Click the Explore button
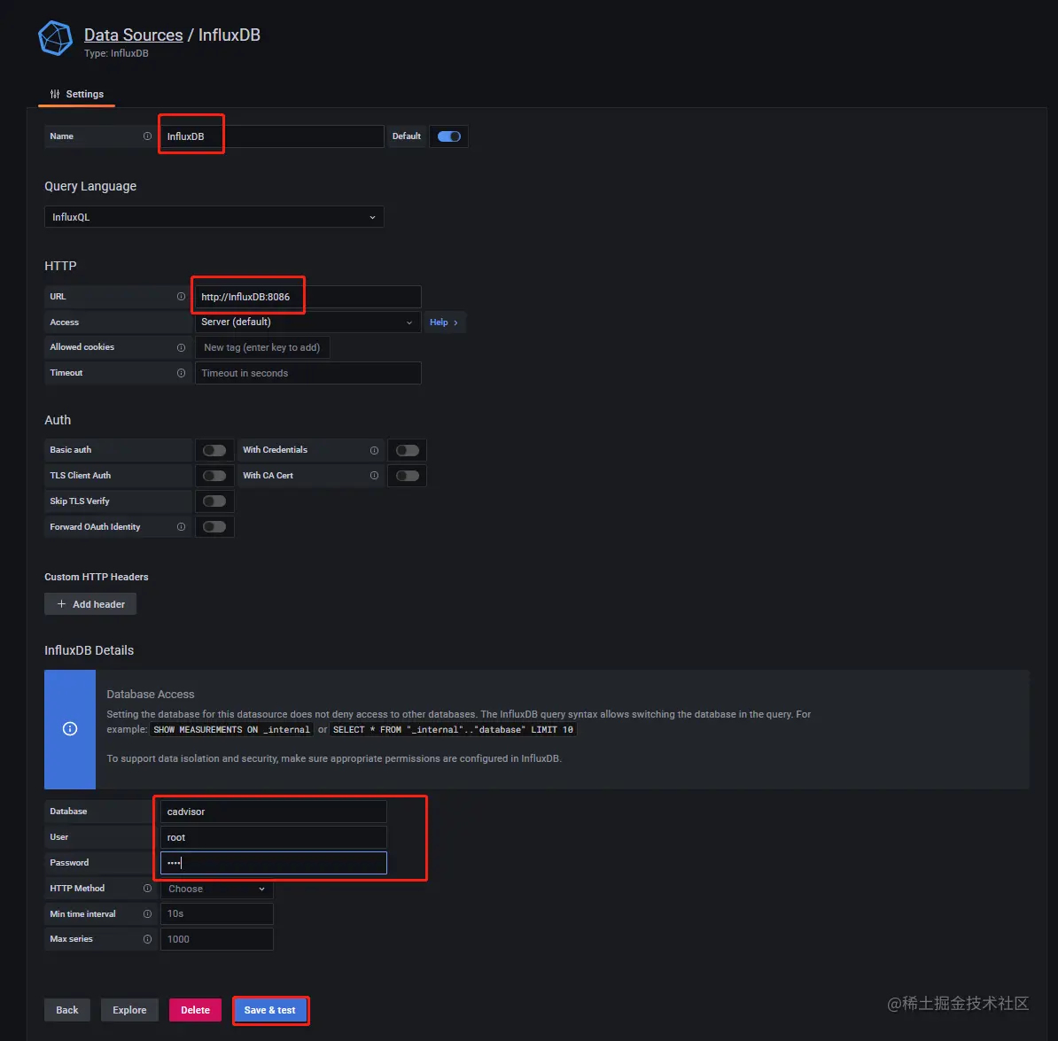1058x1041 pixels. pyautogui.click(x=129, y=1010)
